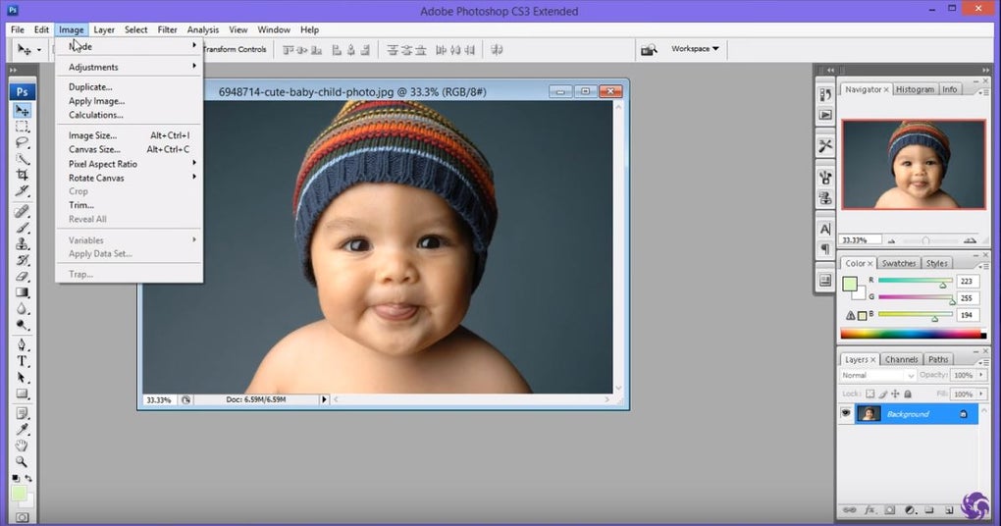Screen dimensions: 1001x526
Task: Select the Rectangular Marquee tool
Action: pyautogui.click(x=22, y=127)
